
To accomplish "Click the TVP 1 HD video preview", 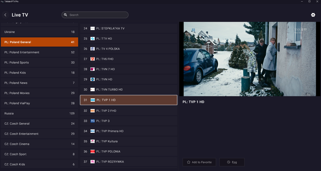I will click(250, 59).
